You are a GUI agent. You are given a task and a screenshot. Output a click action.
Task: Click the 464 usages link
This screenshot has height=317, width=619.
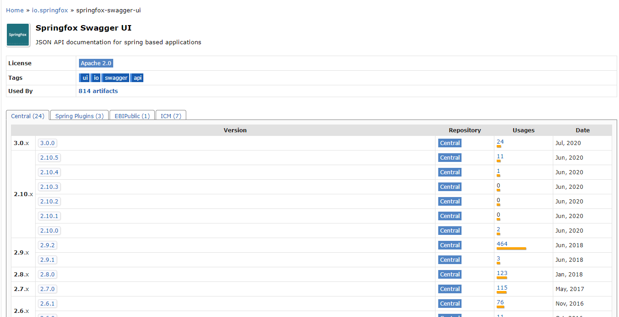click(502, 244)
